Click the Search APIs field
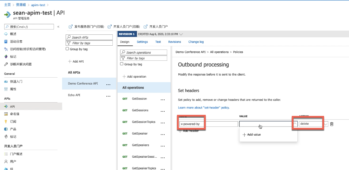This screenshot has width=349, height=170. coord(89,37)
